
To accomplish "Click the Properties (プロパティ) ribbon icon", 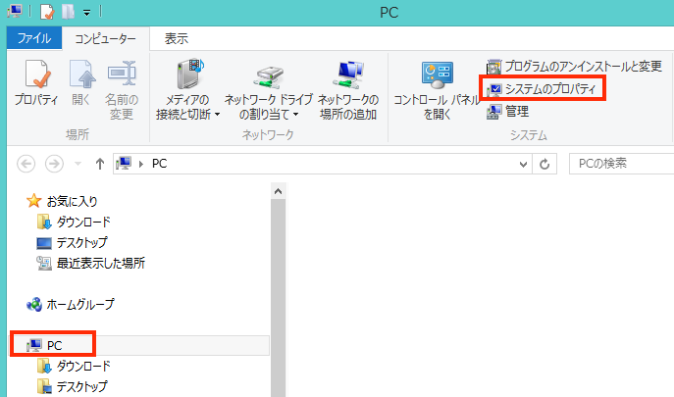I will pyautogui.click(x=36, y=83).
